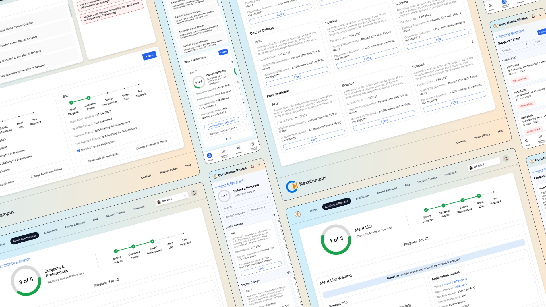Click first Unresolved badge under March 2022

[520, 80]
